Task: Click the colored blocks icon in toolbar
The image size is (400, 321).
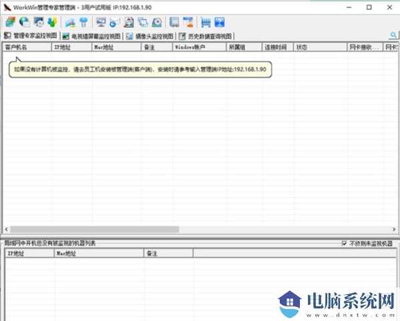Action: [x=11, y=22]
